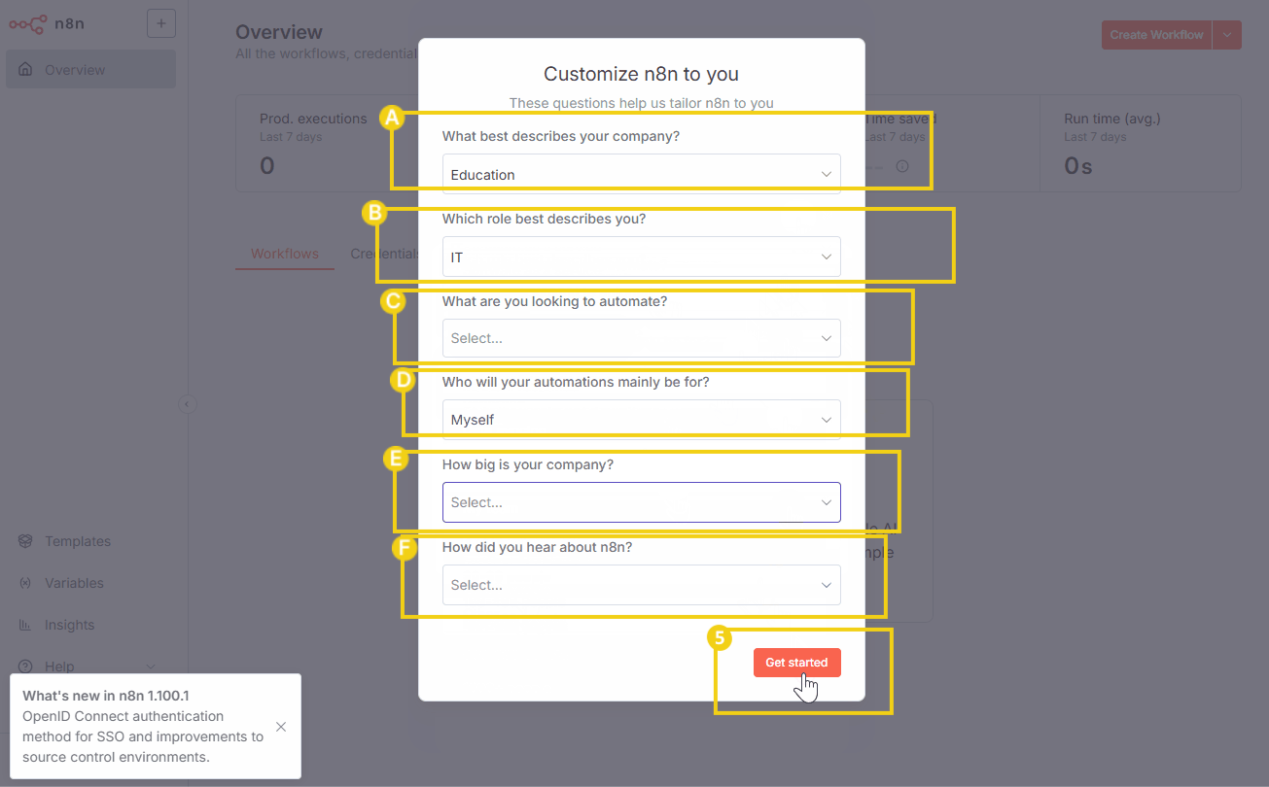
Task: Click the Variables icon in the sidebar
Action: 23,583
